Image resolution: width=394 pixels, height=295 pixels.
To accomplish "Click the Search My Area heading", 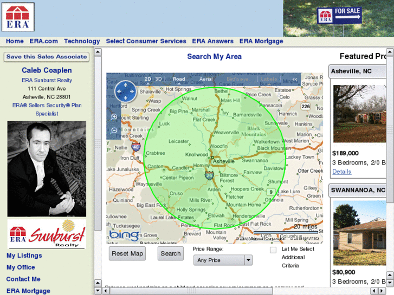I will pyautogui.click(x=214, y=56).
